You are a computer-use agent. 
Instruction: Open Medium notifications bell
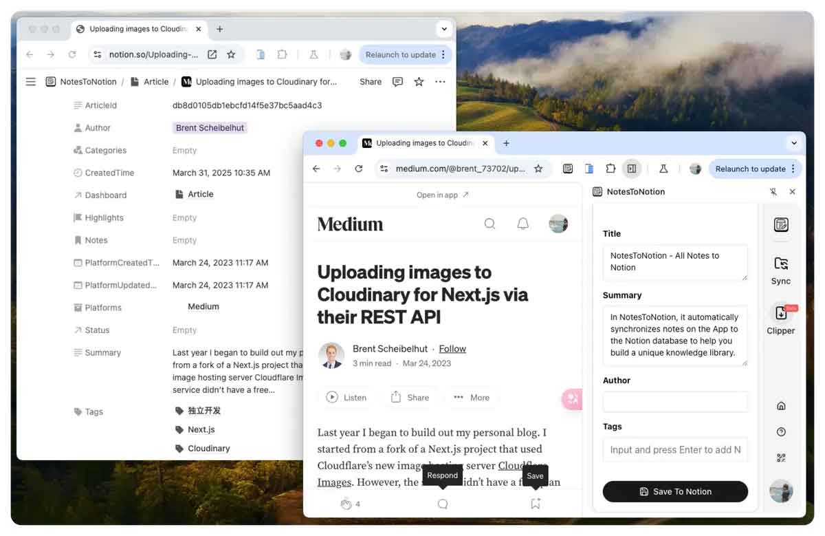[x=523, y=224]
